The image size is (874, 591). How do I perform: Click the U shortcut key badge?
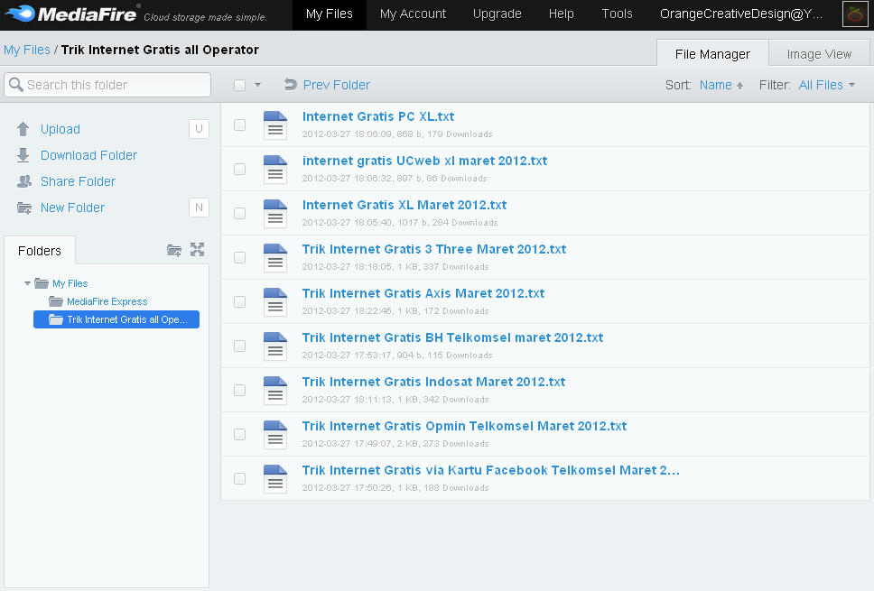199,129
